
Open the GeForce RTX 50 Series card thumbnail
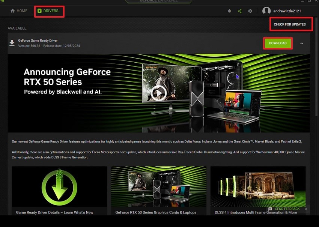159,187
